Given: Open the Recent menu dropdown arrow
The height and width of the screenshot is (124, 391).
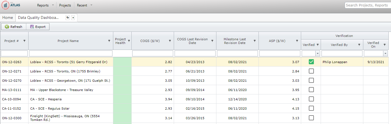Looking at the screenshot, I should 91,5.
